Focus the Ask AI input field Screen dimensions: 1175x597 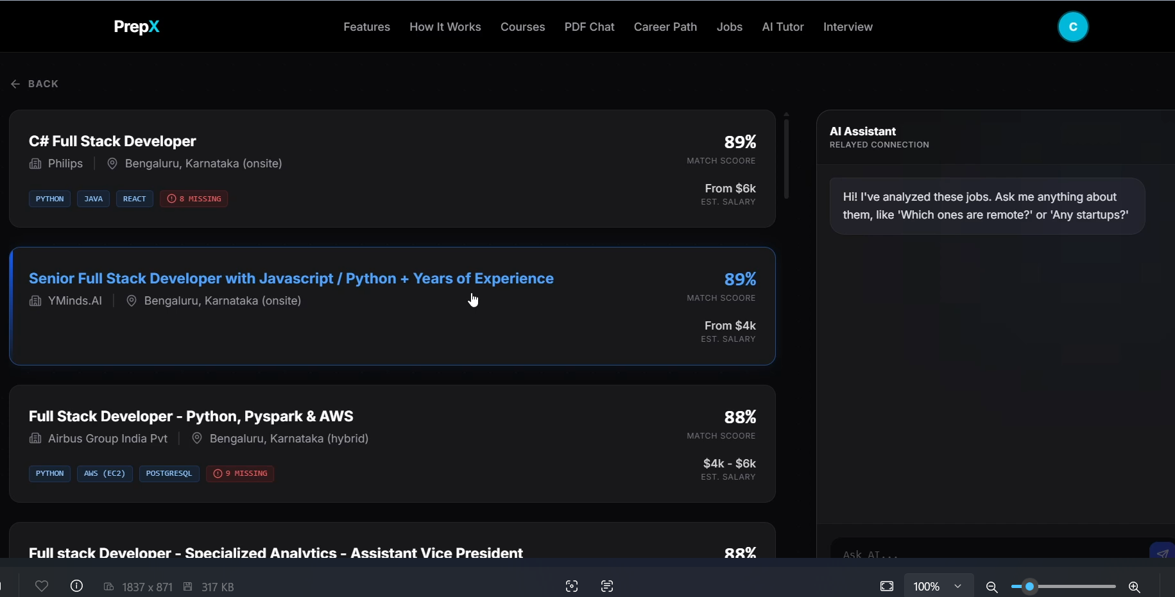[988, 553]
